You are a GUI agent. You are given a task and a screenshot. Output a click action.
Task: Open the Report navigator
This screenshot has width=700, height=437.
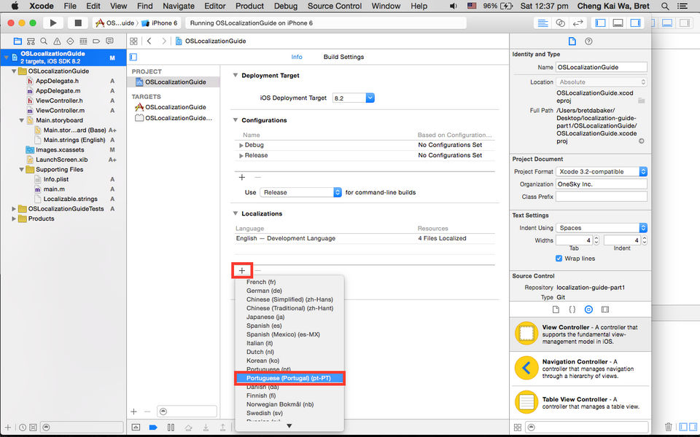(109, 41)
